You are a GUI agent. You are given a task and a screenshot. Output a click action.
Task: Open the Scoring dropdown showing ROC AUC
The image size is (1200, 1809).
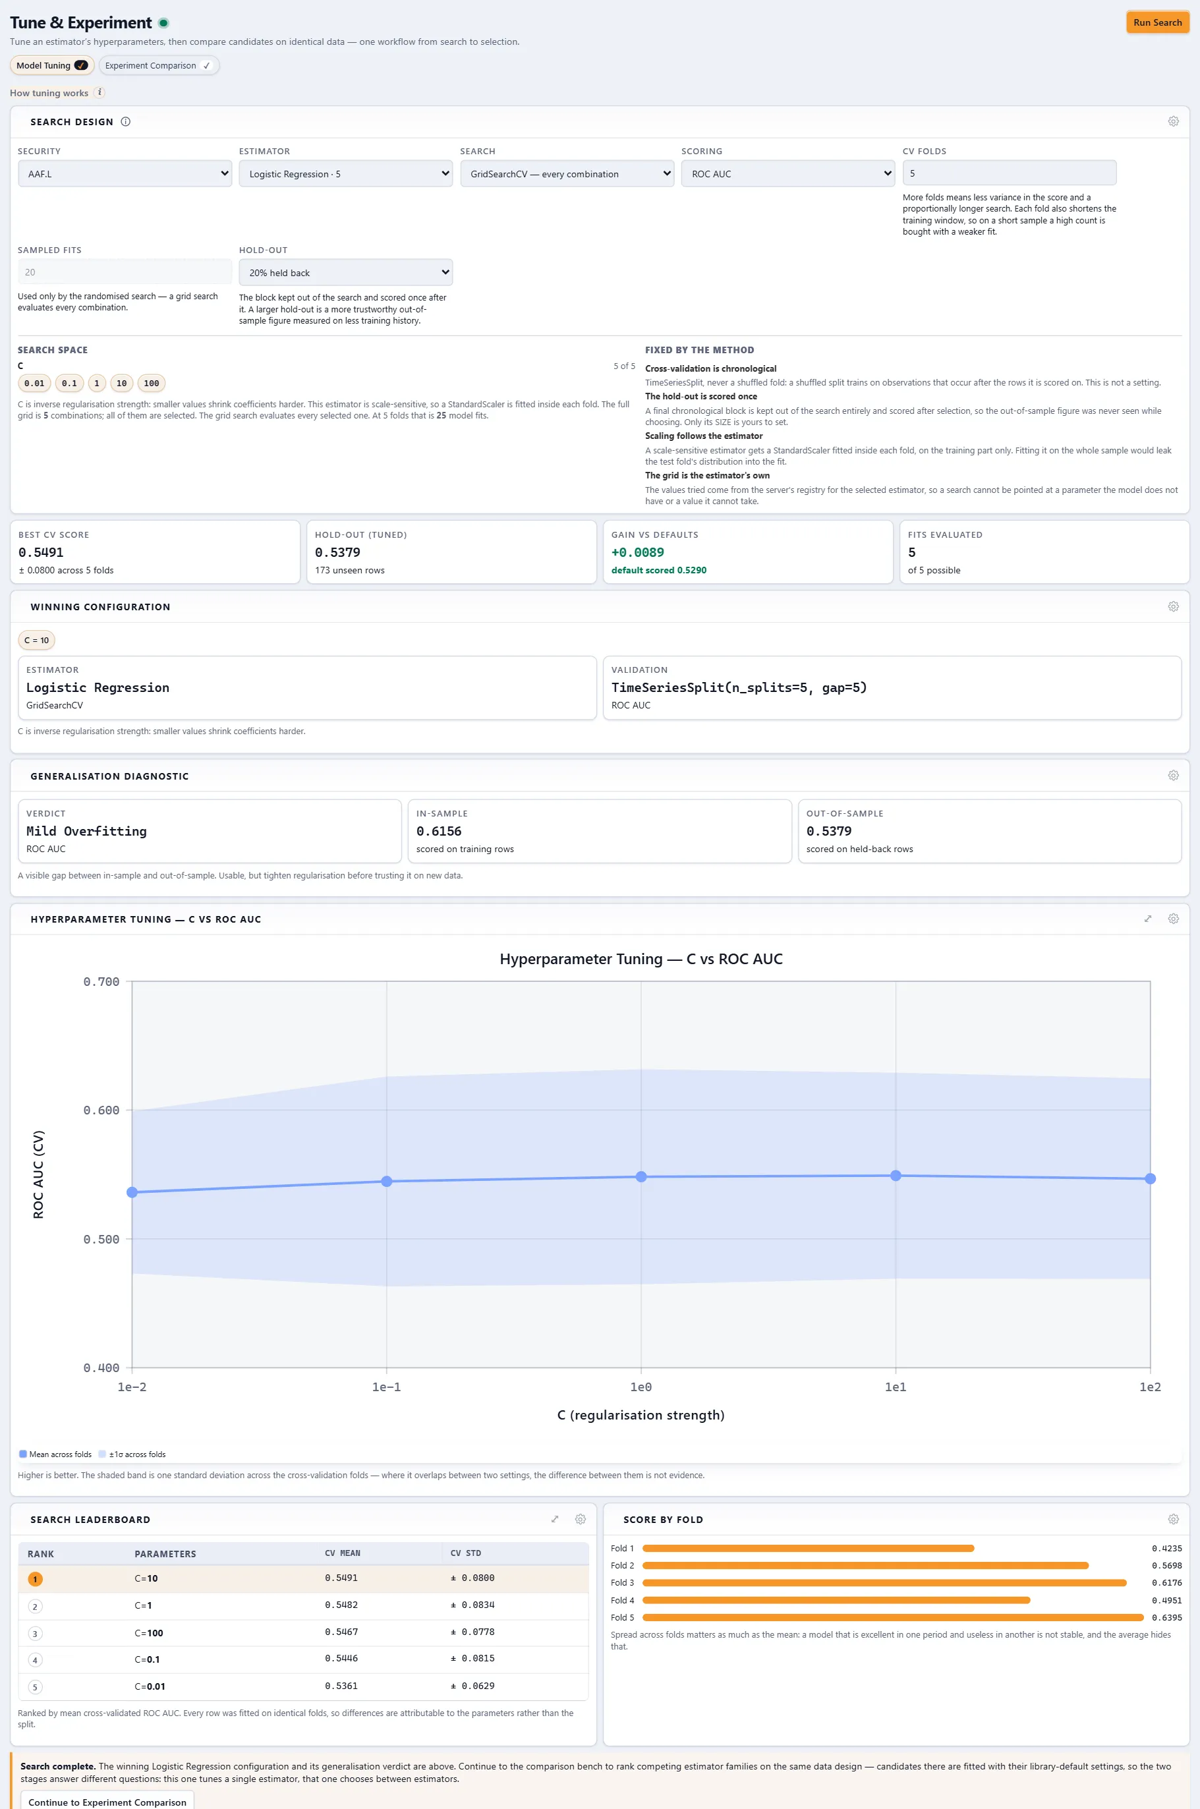[x=787, y=174]
